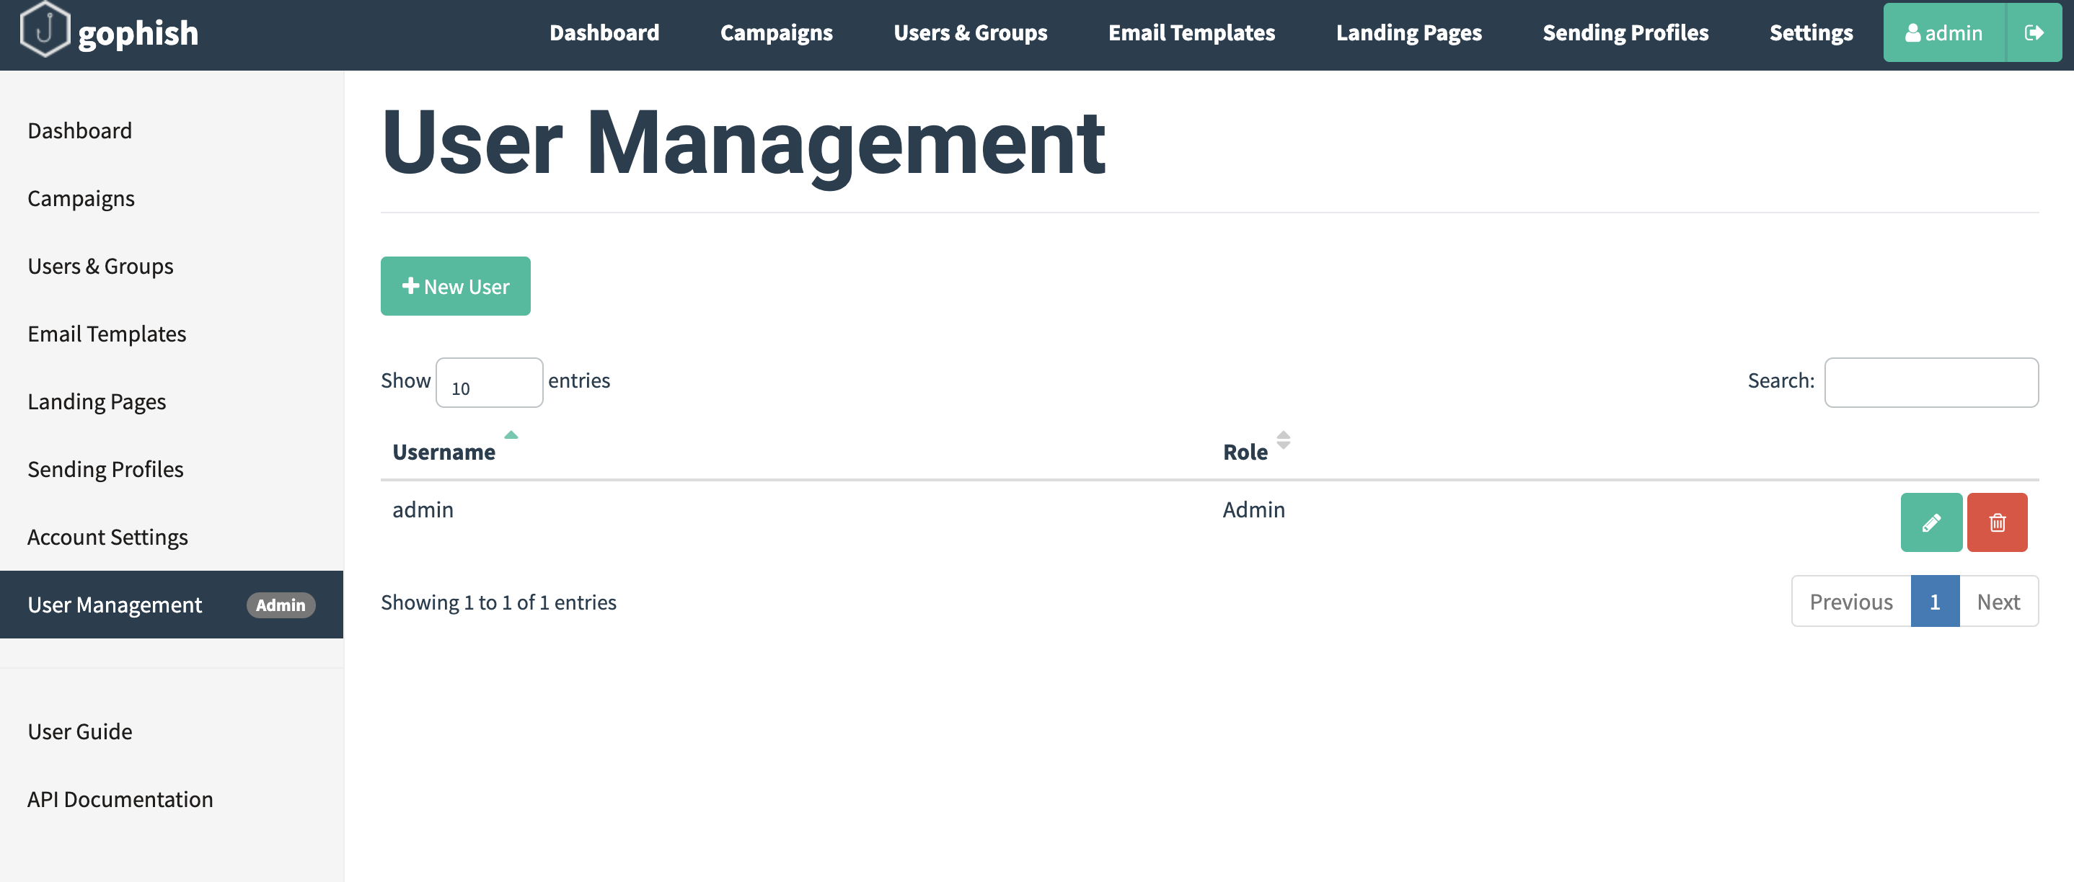Expand the Users & Groups sidebar section
The height and width of the screenshot is (882, 2074).
(100, 266)
